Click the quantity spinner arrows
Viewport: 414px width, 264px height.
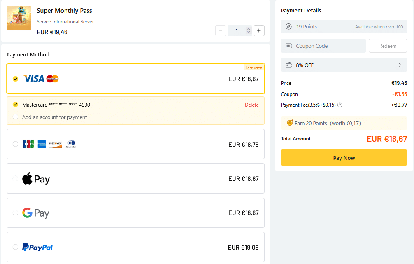248,30
